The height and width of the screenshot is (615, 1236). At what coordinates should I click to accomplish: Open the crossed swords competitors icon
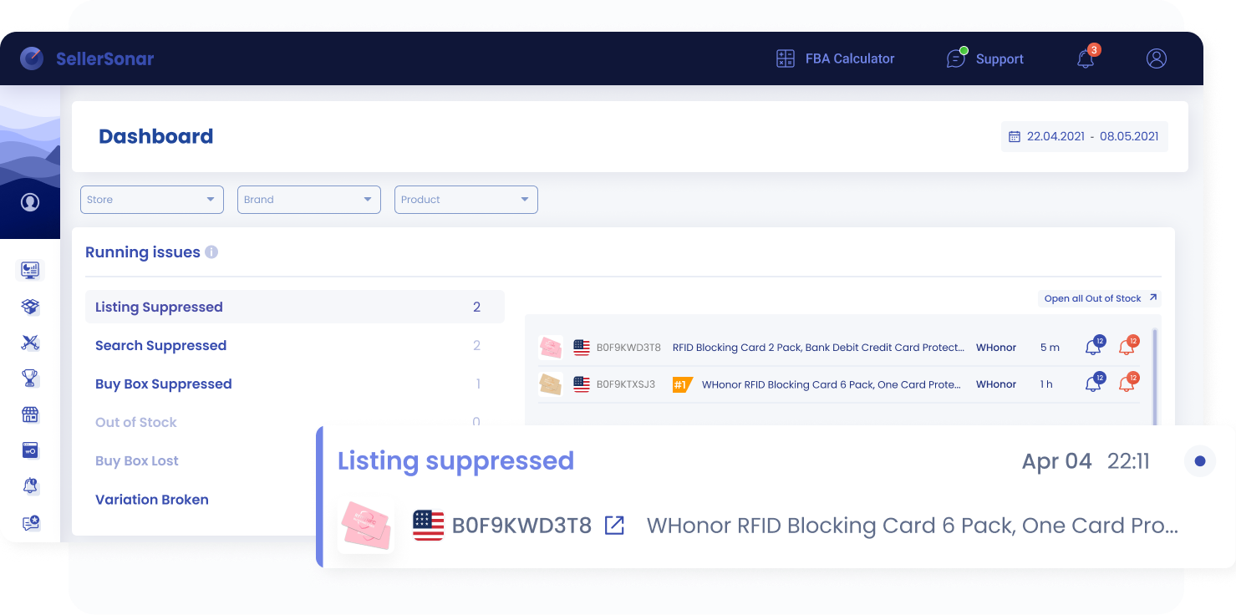[31, 343]
